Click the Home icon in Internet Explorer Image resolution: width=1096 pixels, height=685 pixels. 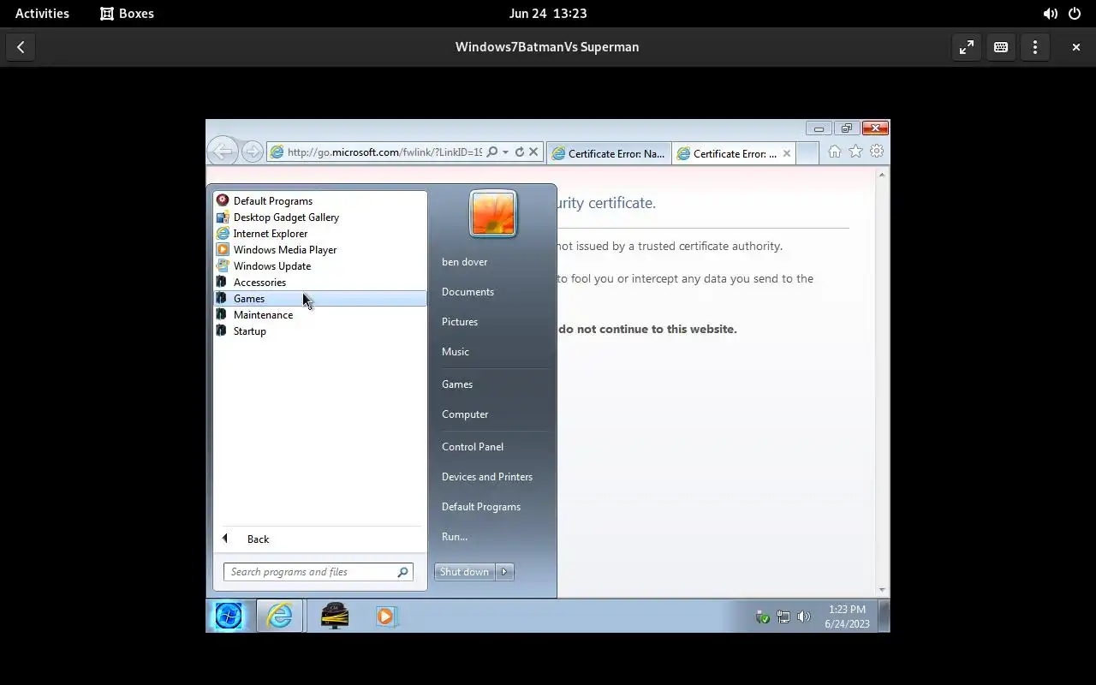(834, 152)
